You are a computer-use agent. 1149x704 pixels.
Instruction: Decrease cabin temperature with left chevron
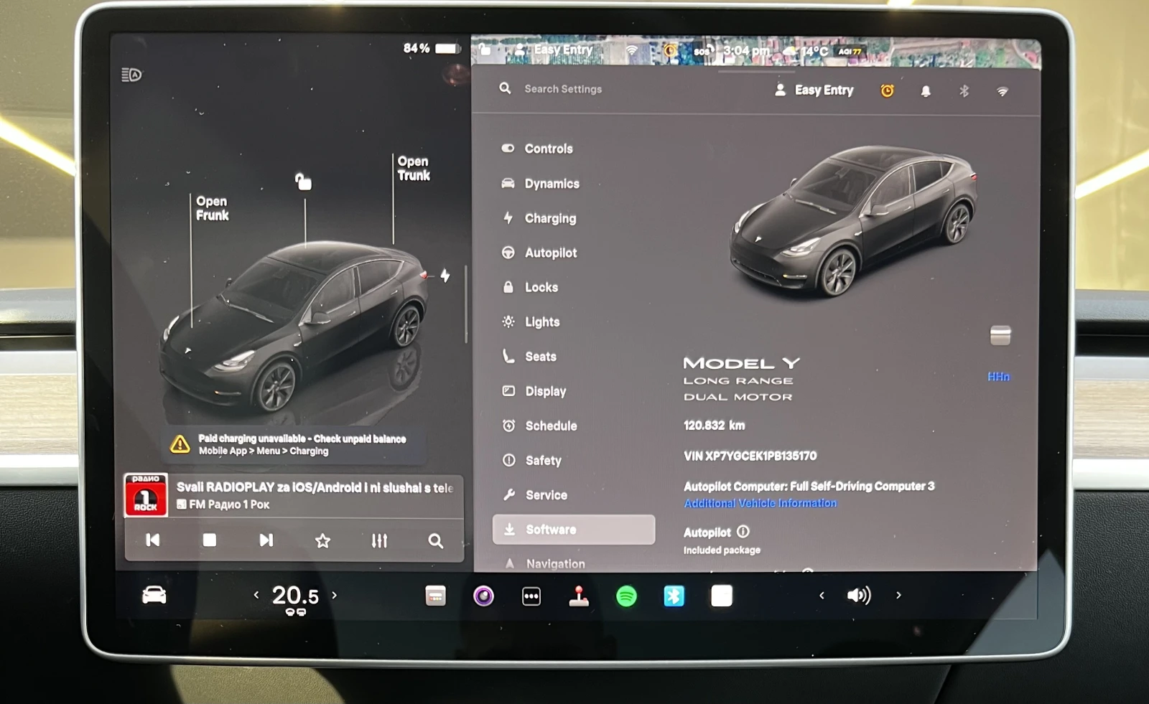click(x=256, y=595)
